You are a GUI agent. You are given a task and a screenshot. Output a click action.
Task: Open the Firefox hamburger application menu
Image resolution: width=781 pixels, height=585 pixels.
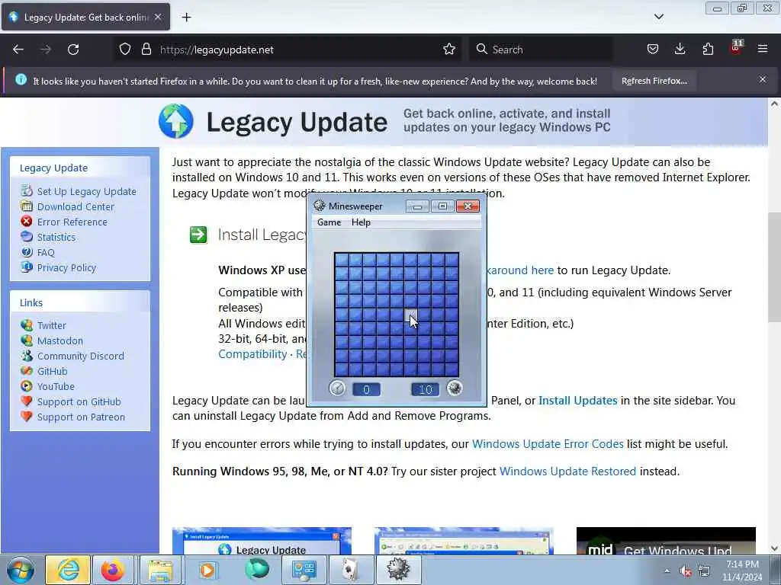click(763, 50)
